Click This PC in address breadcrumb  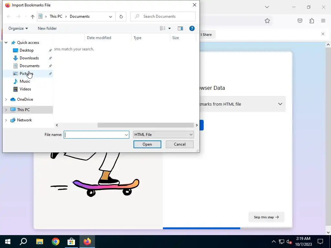coord(56,16)
